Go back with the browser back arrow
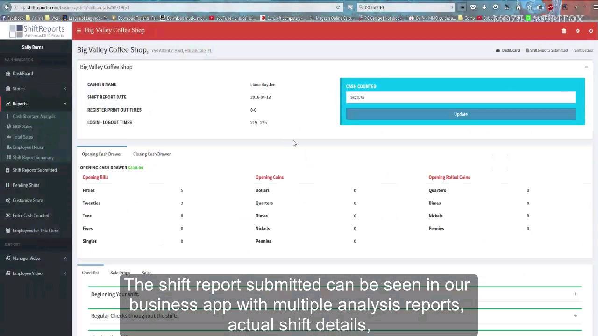Screen dimensions: 598x336 (7, 7)
